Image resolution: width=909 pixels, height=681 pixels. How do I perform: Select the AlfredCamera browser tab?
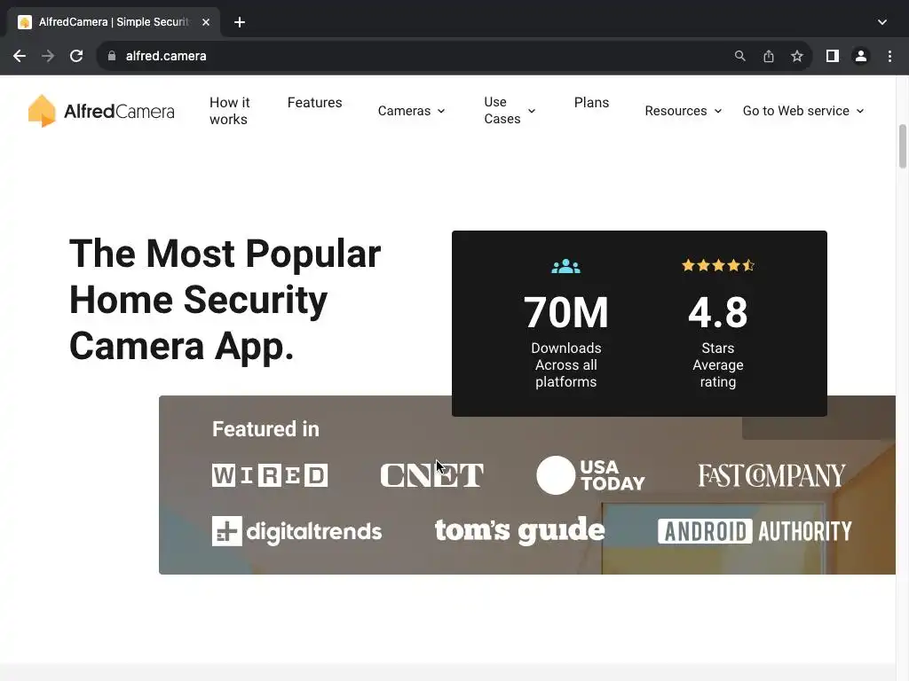[114, 22]
